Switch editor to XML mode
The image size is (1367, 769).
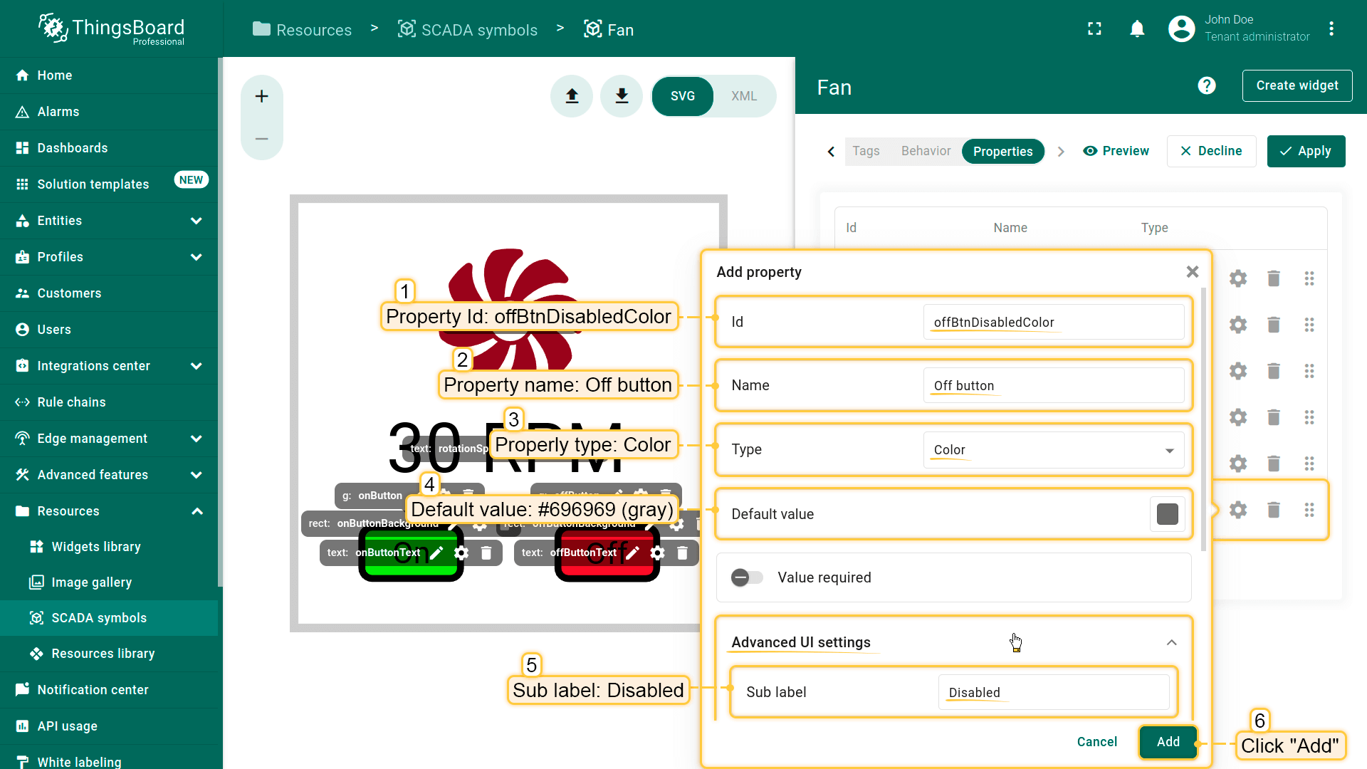click(744, 96)
